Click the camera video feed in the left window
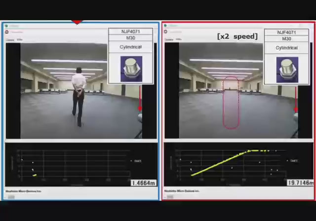 [x=81, y=91]
